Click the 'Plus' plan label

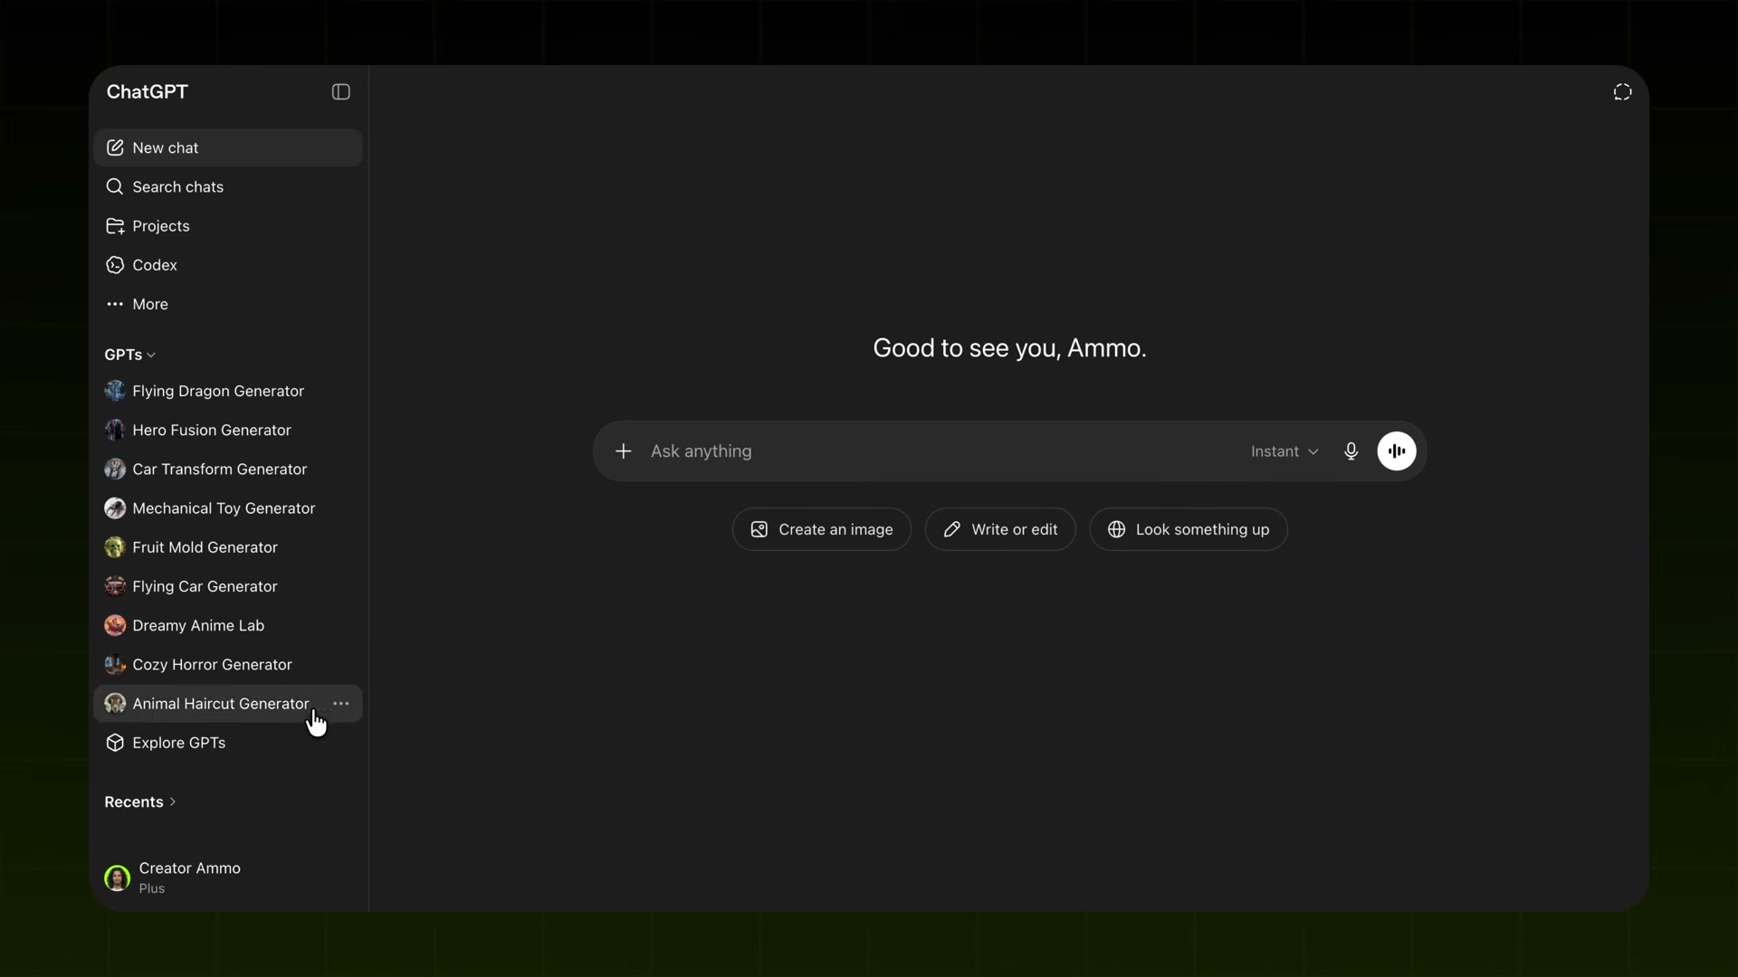(x=152, y=888)
